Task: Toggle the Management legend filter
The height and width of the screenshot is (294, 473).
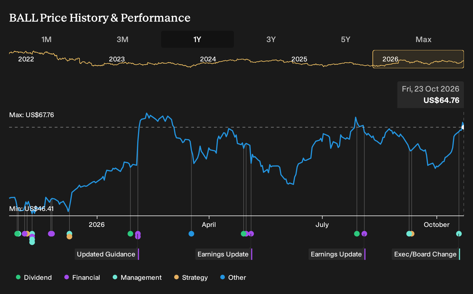Action: coord(137,278)
